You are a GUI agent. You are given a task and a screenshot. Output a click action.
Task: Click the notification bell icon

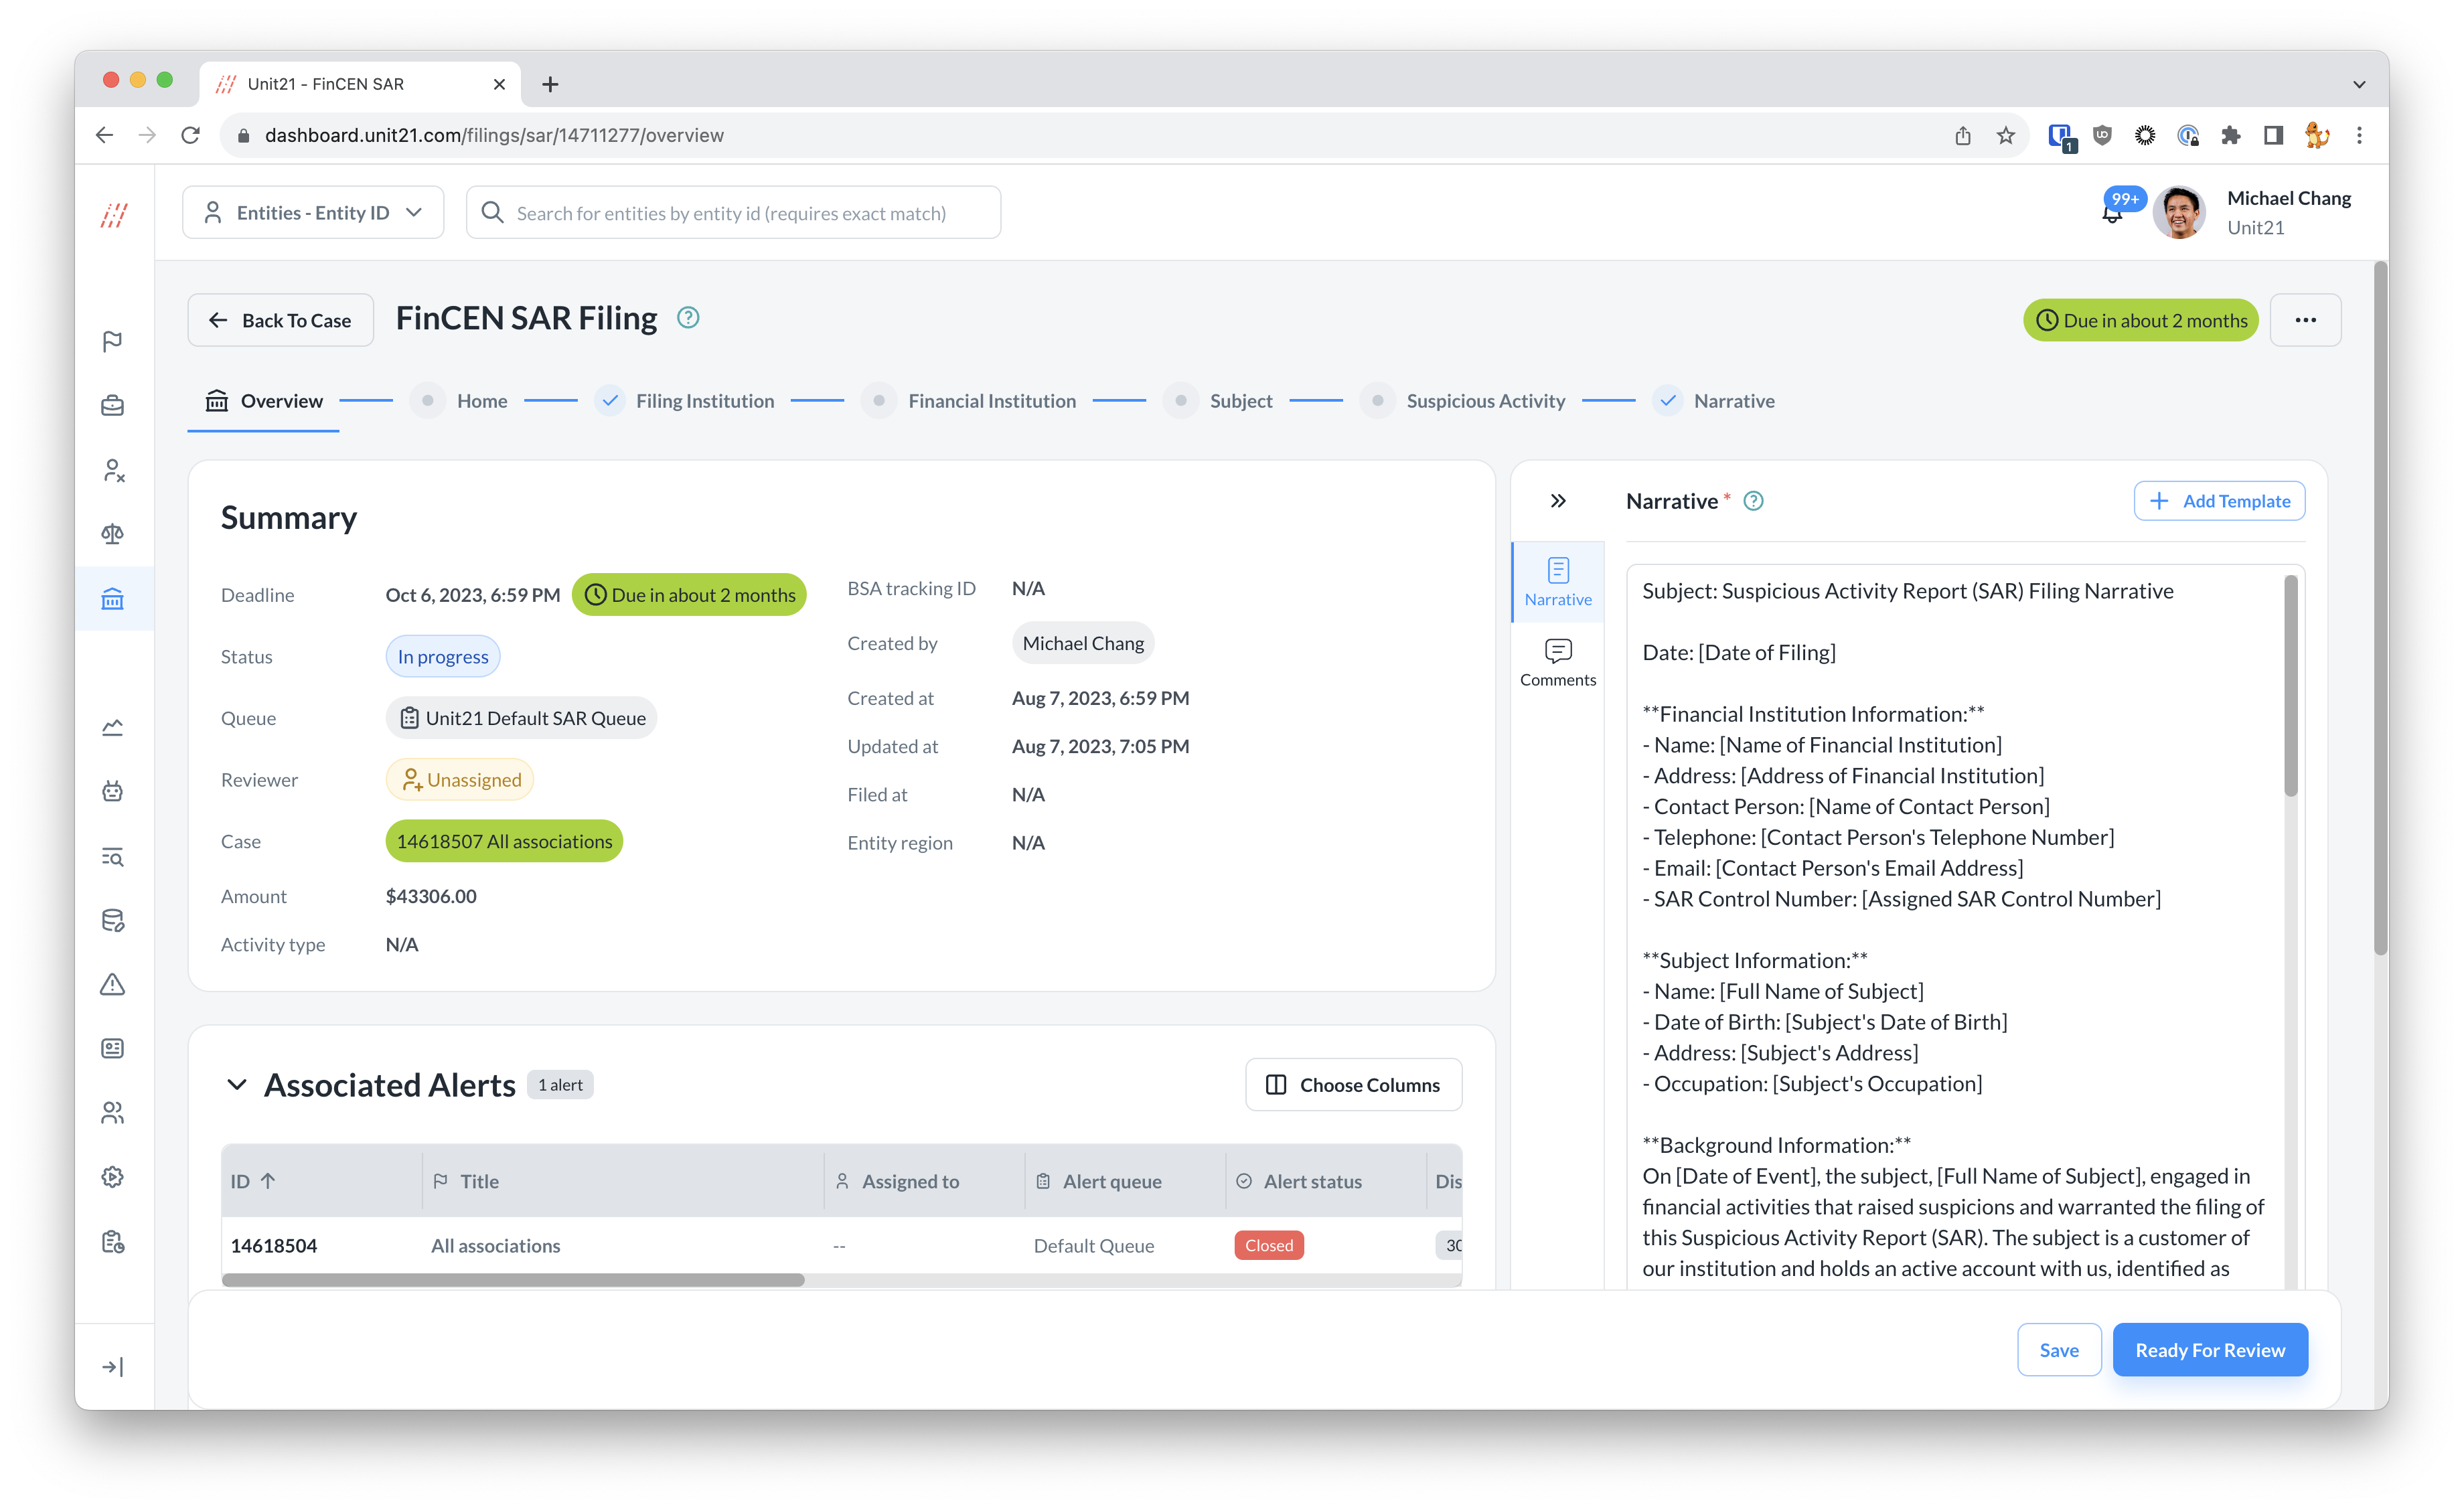(2111, 215)
